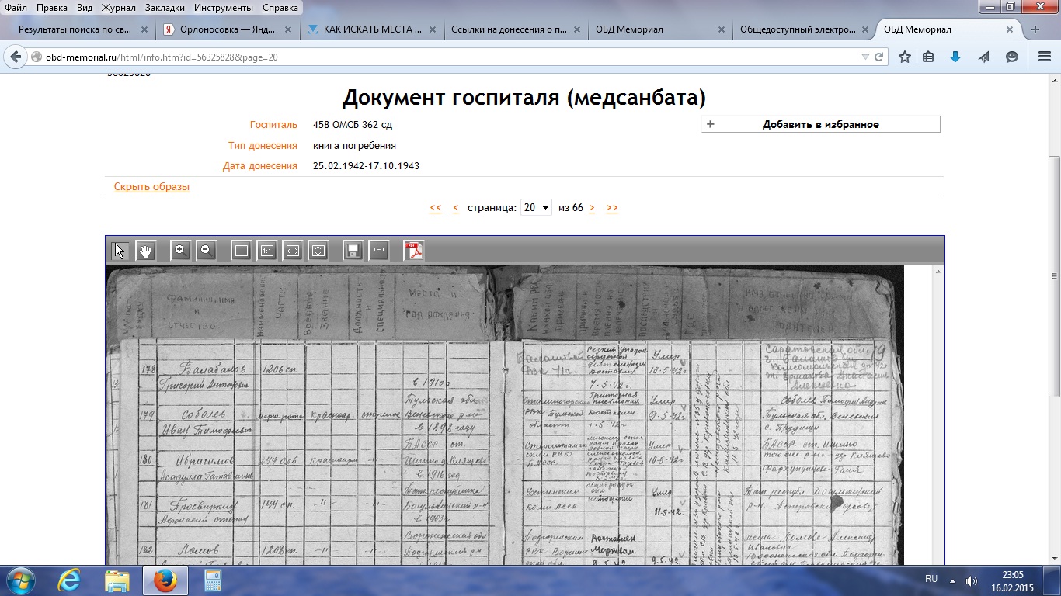Open the Справка menu

[x=280, y=8]
